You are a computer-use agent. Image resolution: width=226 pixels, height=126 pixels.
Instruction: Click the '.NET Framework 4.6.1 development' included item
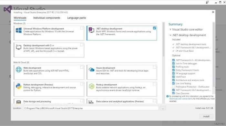[x=193, y=47]
